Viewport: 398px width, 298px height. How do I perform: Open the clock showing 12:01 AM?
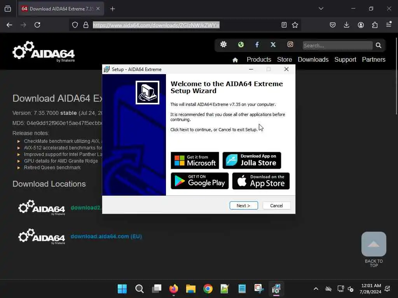370,289
